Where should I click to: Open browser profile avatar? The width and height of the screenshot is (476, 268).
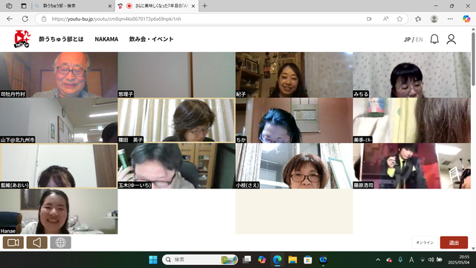[x=434, y=19]
